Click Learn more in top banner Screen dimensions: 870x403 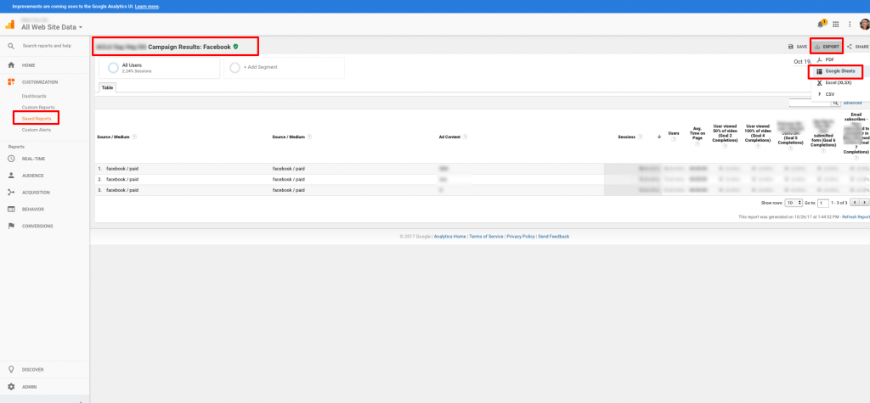(146, 7)
